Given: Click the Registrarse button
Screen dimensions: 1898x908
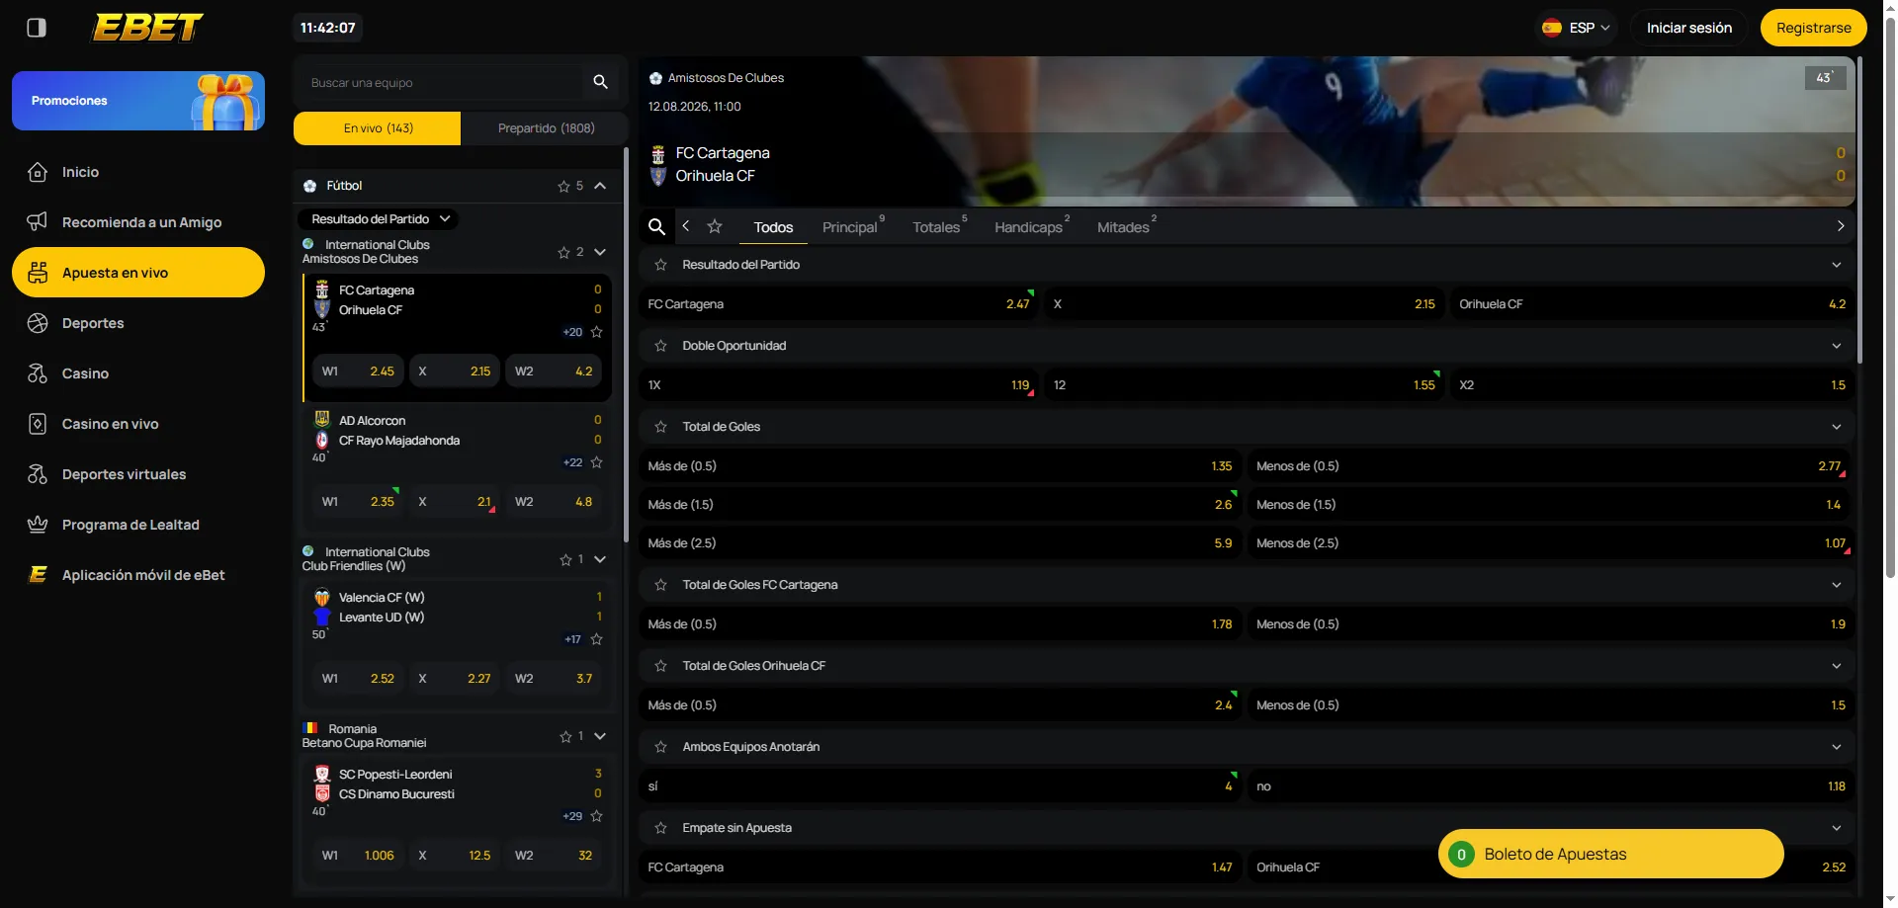Looking at the screenshot, I should pyautogui.click(x=1814, y=28).
